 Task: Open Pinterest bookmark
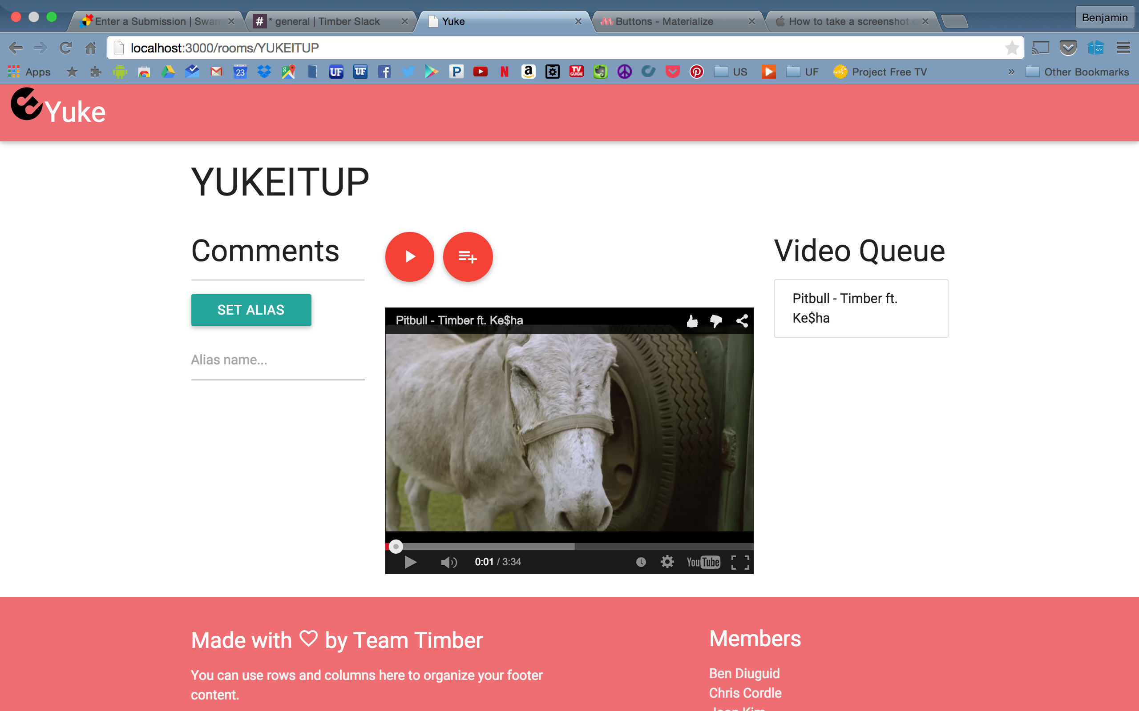(697, 72)
